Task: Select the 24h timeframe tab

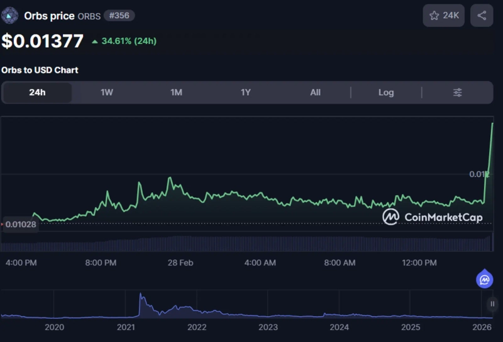Action: (37, 93)
